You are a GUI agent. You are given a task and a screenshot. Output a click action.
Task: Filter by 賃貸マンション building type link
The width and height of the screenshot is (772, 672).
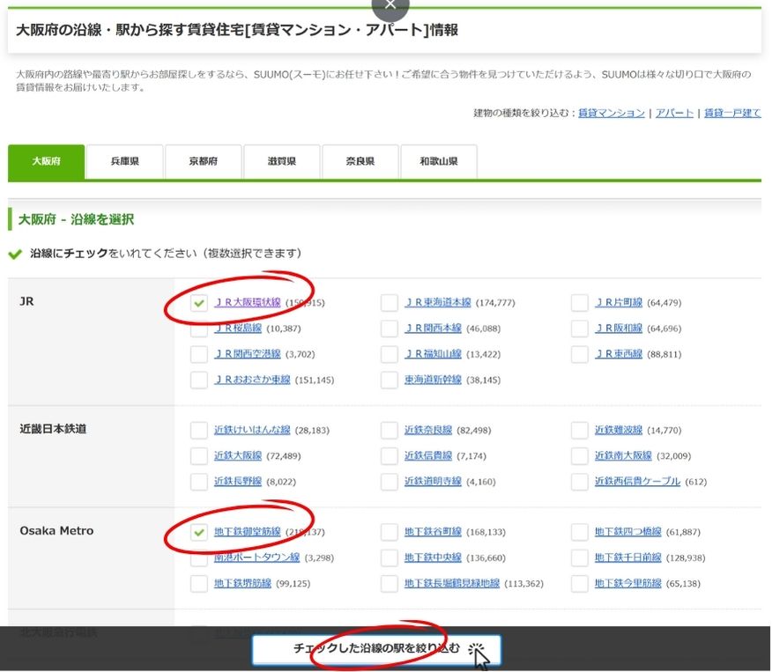pyautogui.click(x=611, y=114)
